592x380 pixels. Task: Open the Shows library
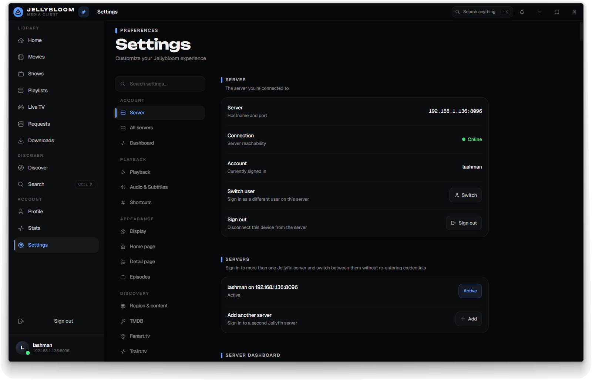tap(56, 74)
